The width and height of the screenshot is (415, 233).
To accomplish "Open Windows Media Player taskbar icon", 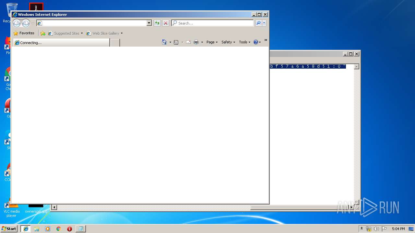I will coord(48,229).
